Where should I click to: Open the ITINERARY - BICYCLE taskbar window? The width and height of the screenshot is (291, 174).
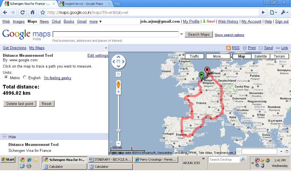tap(111, 160)
